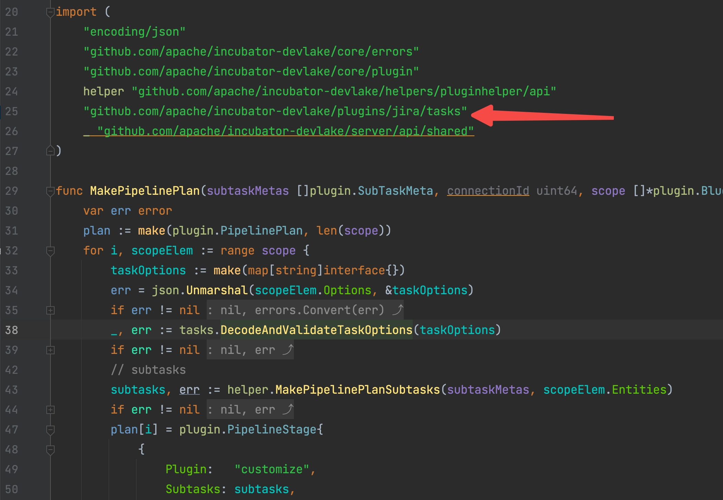Click the plugins/jira/tasks import string

click(275, 111)
